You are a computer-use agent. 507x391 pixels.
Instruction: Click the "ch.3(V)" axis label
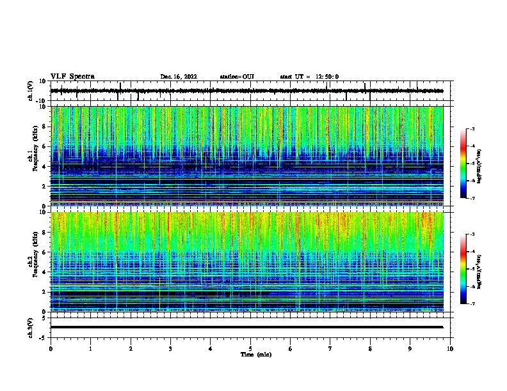[31, 328]
